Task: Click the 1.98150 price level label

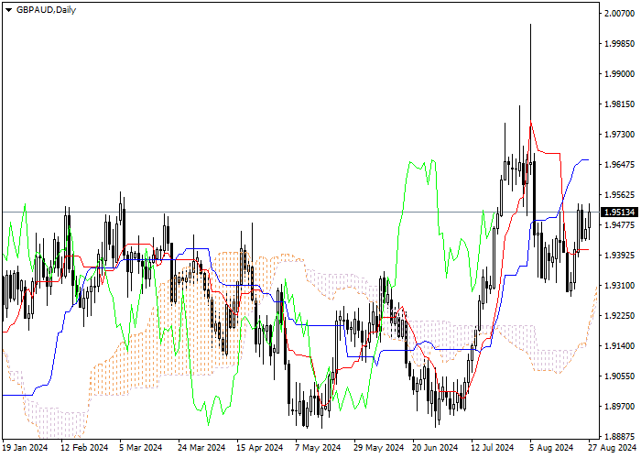Action: coord(620,104)
